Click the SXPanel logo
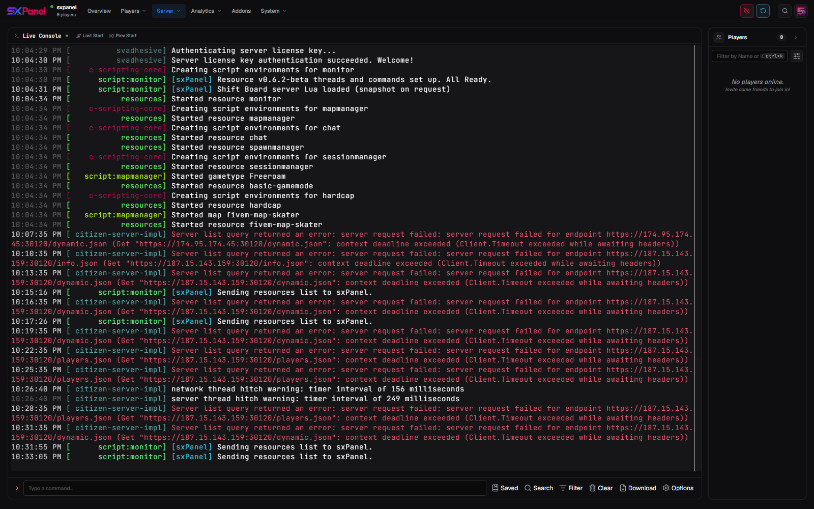Screen dimensions: 814x509 (x=26, y=11)
